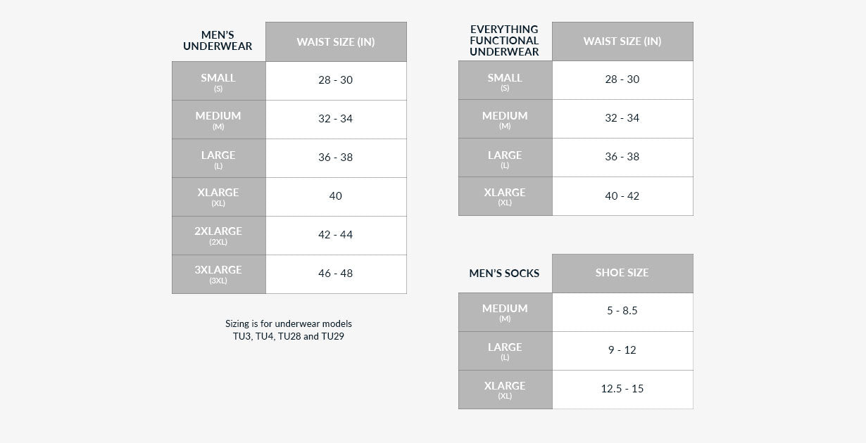This screenshot has width=866, height=443.
Task: Click the TU3, TU4, TU28 and TU29 note
Action: (x=289, y=336)
